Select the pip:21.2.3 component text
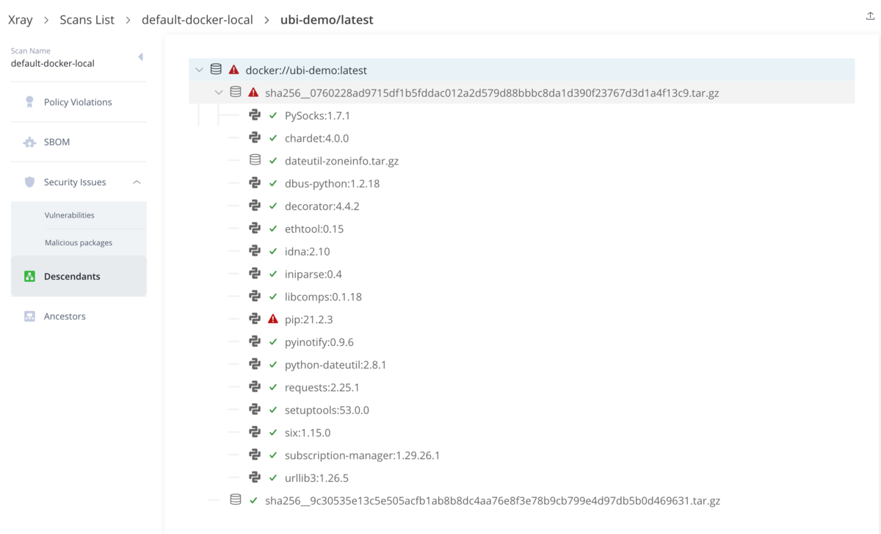The height and width of the screenshot is (534, 881). [x=309, y=320]
